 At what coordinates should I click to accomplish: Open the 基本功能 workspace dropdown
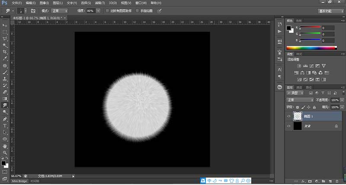pyautogui.click(x=331, y=10)
